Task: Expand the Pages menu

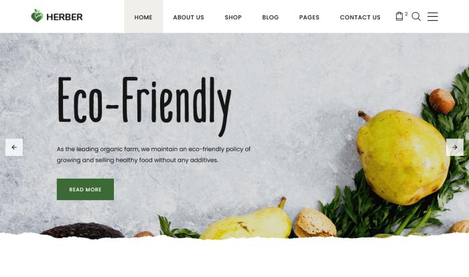Action: coord(310,17)
